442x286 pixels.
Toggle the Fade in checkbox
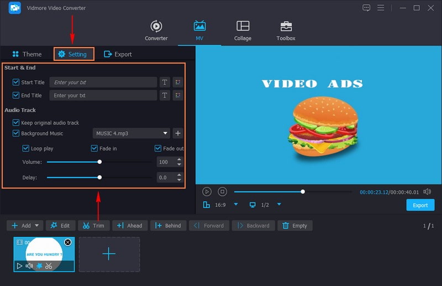(x=94, y=149)
